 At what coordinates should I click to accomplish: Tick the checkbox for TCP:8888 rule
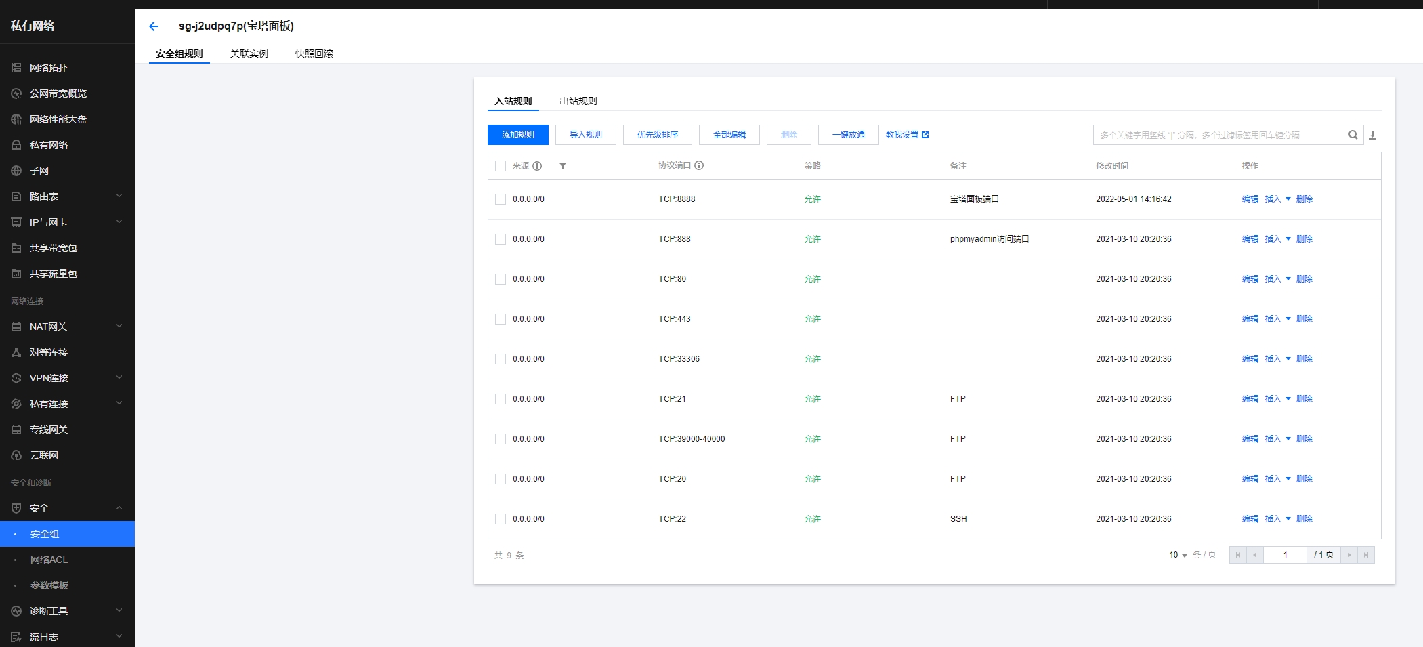click(501, 199)
